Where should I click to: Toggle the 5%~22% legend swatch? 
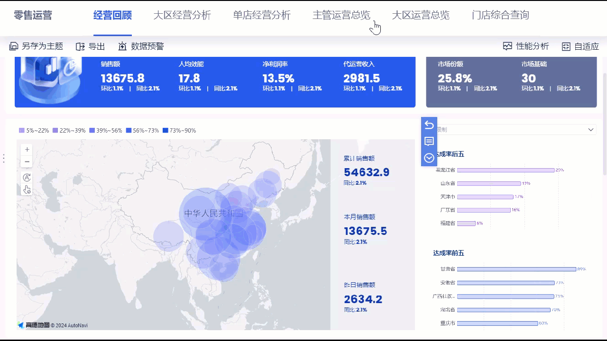pos(21,131)
